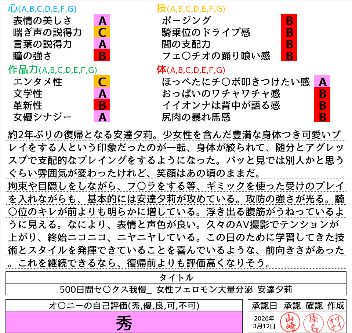Click the 言葉の説得力 criterion label
The image size is (352, 333).
42,44
